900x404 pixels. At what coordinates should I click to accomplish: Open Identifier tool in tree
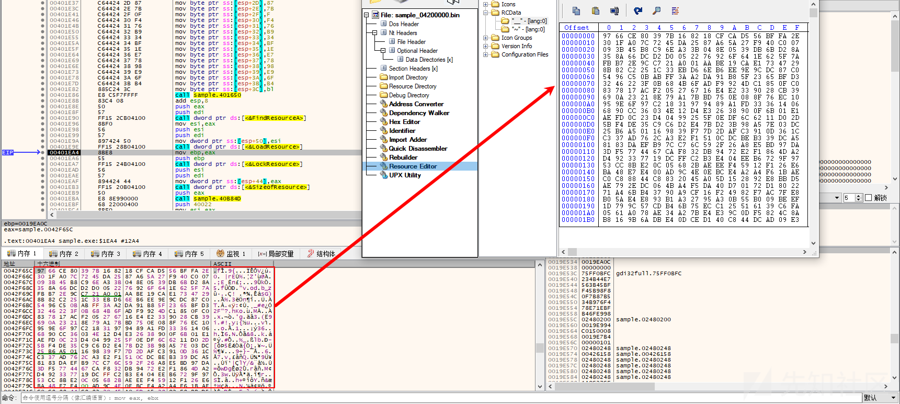[402, 131]
